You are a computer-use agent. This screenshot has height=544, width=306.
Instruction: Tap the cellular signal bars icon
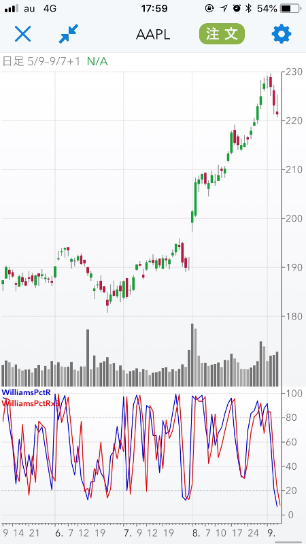pos(12,9)
